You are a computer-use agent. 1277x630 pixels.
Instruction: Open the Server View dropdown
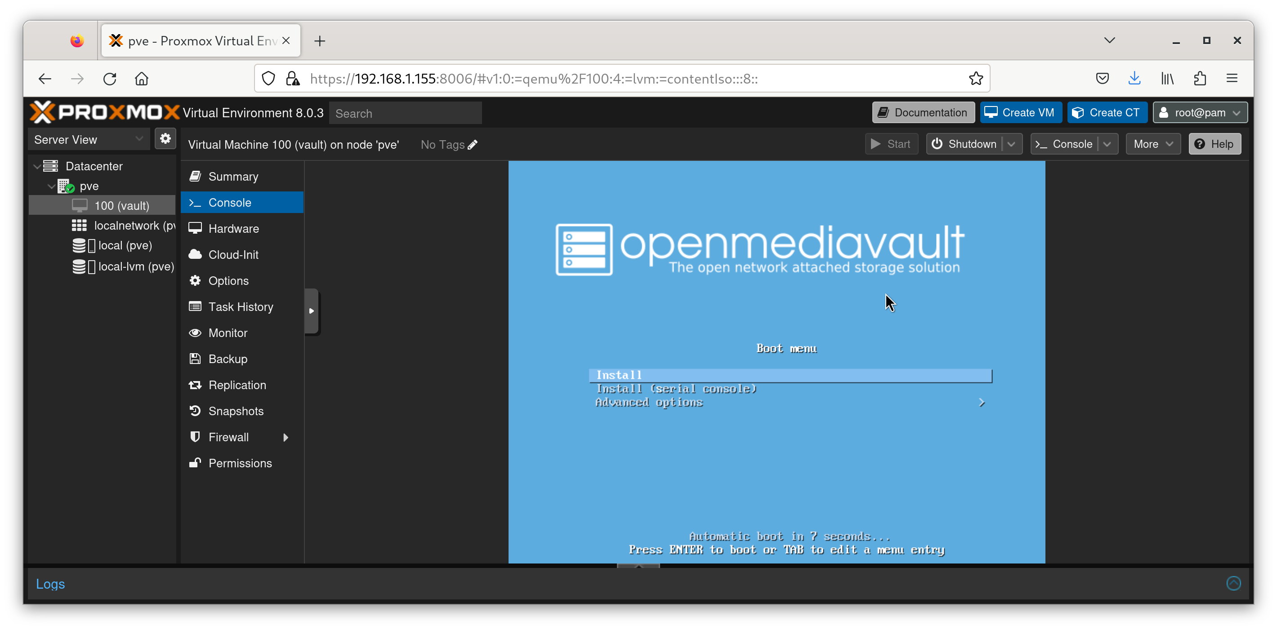(89, 140)
